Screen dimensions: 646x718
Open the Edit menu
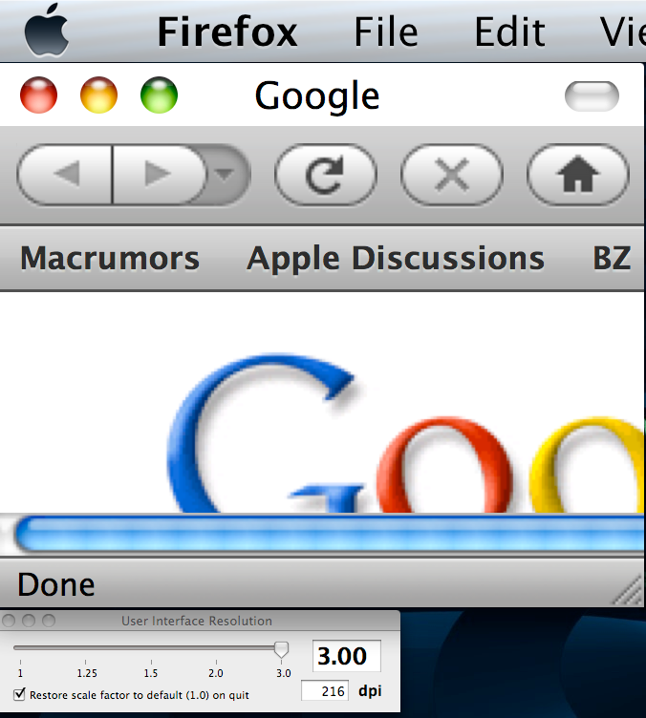[509, 32]
